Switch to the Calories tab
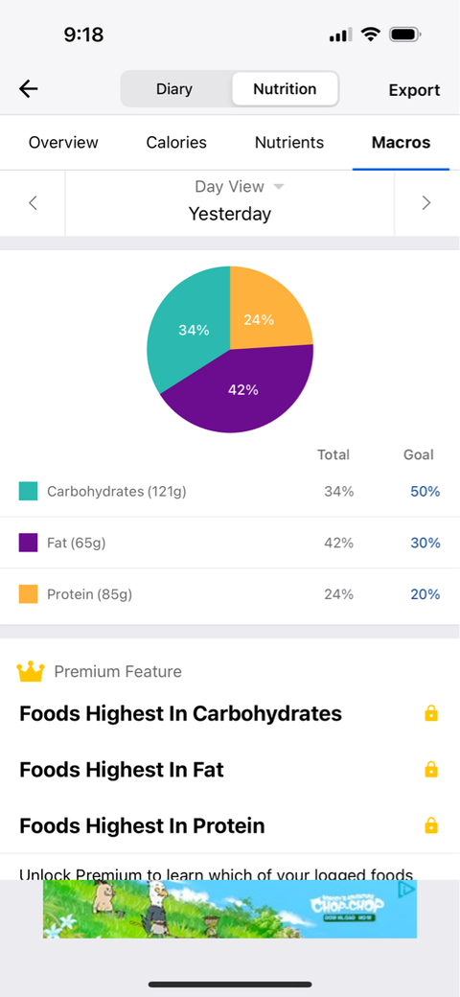The width and height of the screenshot is (460, 997). 176,143
